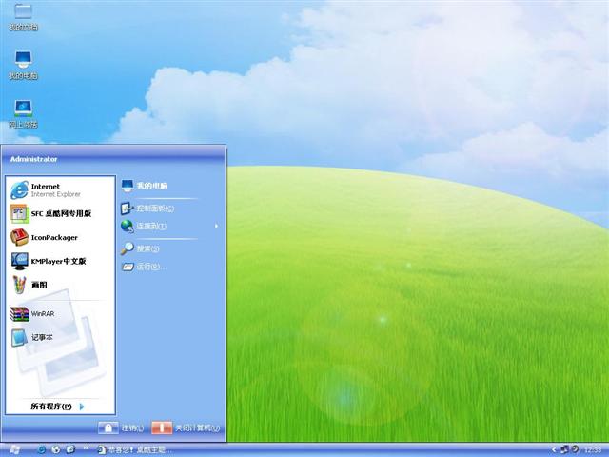The height and width of the screenshot is (457, 609).
Task: Open 我的电脑 in the start menu right pane
Action: [x=145, y=186]
